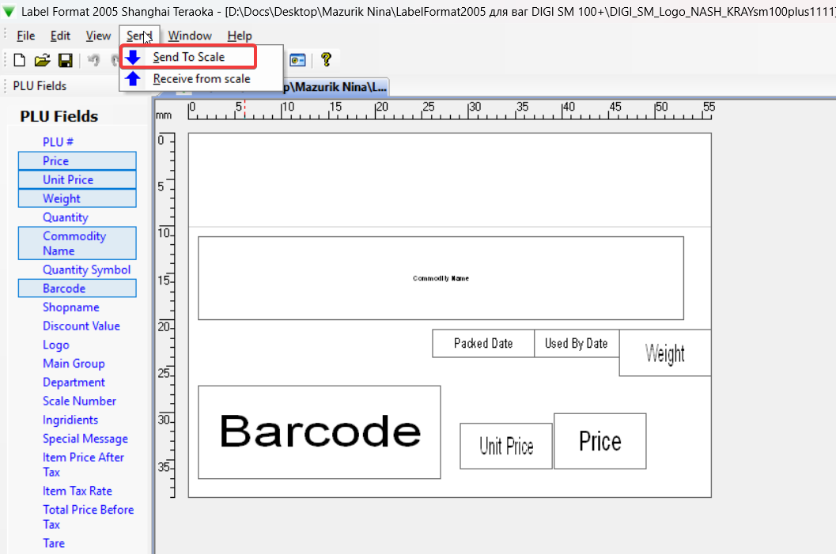
Task: Click the blue down arrow send icon
Action: point(134,57)
